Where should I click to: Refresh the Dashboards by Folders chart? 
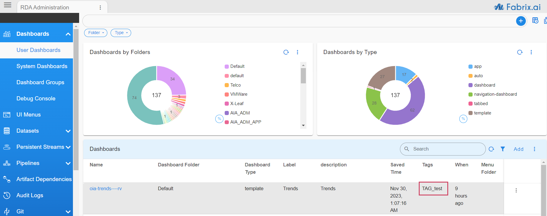[x=286, y=52]
